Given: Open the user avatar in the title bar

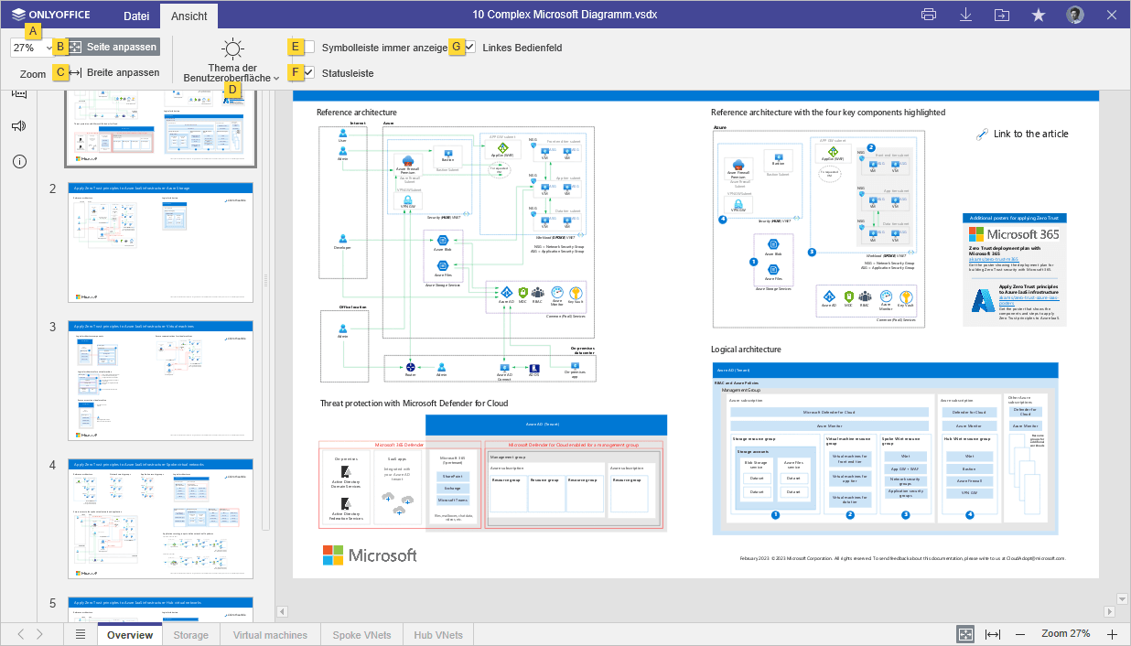Looking at the screenshot, I should [1075, 15].
